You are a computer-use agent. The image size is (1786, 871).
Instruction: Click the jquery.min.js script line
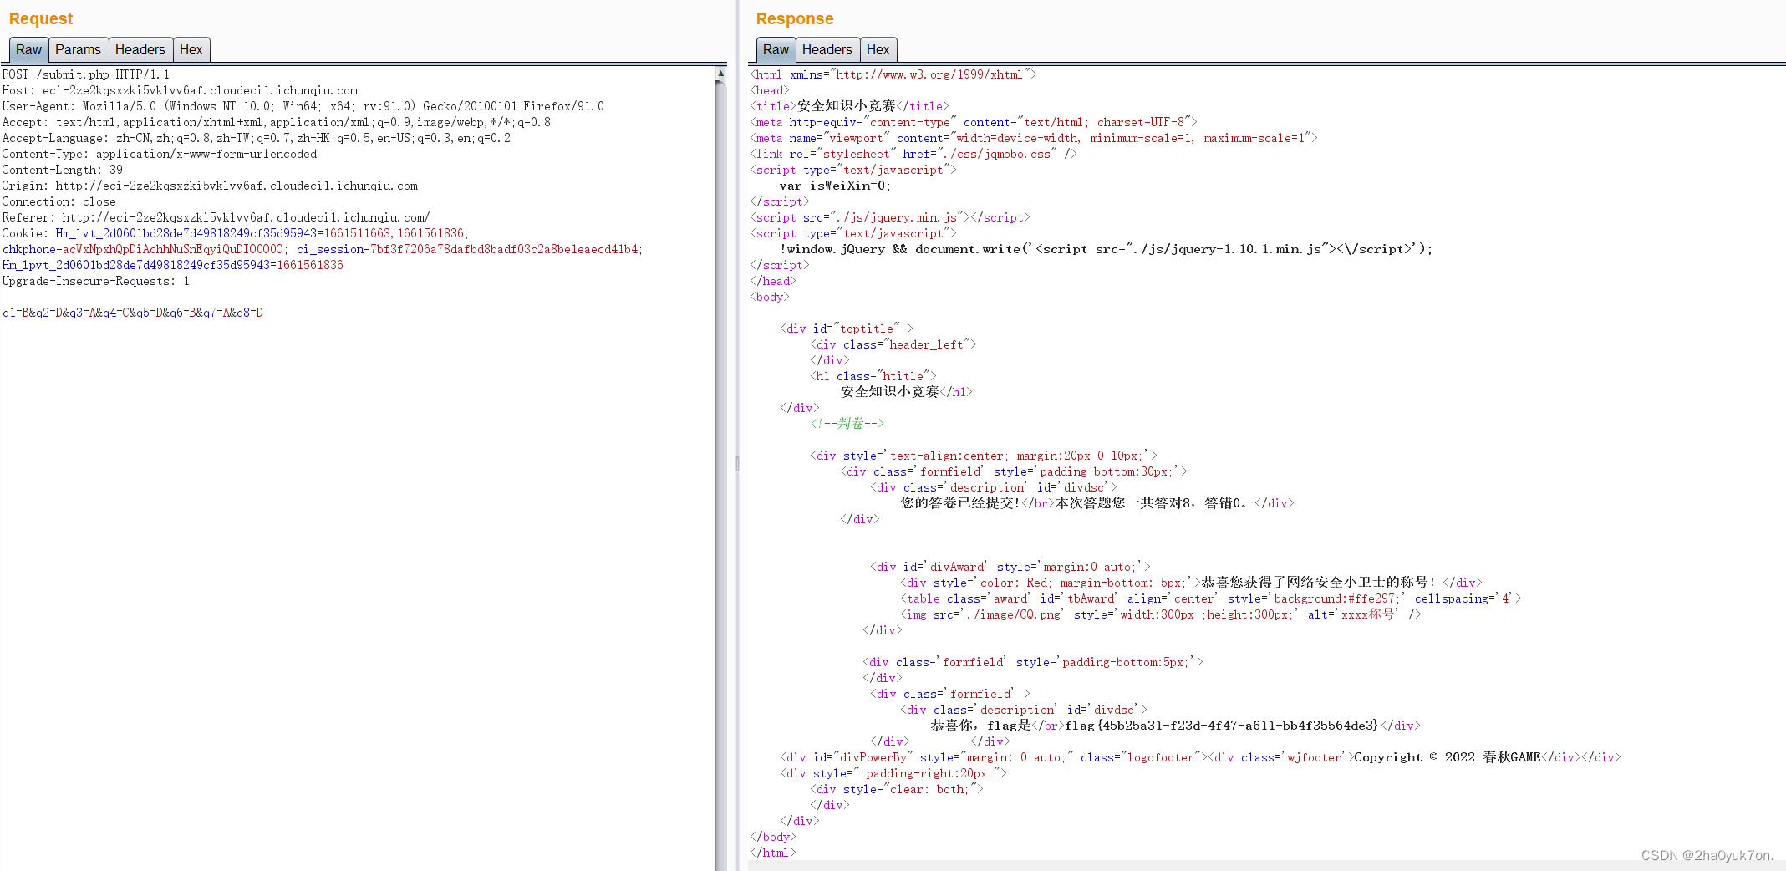[x=890, y=217]
